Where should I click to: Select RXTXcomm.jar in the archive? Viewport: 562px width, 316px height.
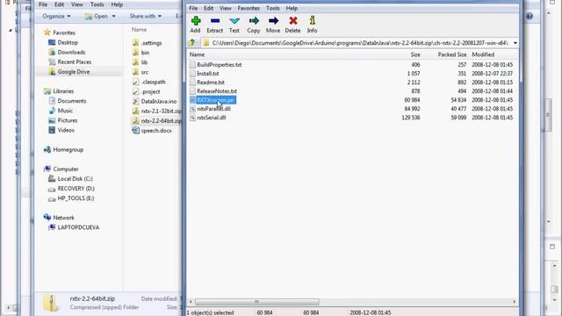point(215,100)
